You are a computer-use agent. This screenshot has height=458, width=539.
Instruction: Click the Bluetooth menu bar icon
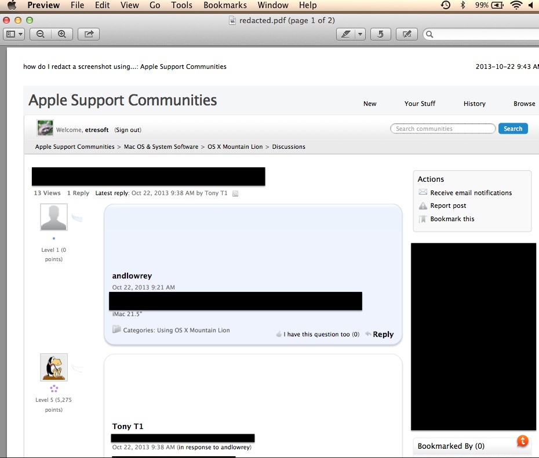pos(462,5)
